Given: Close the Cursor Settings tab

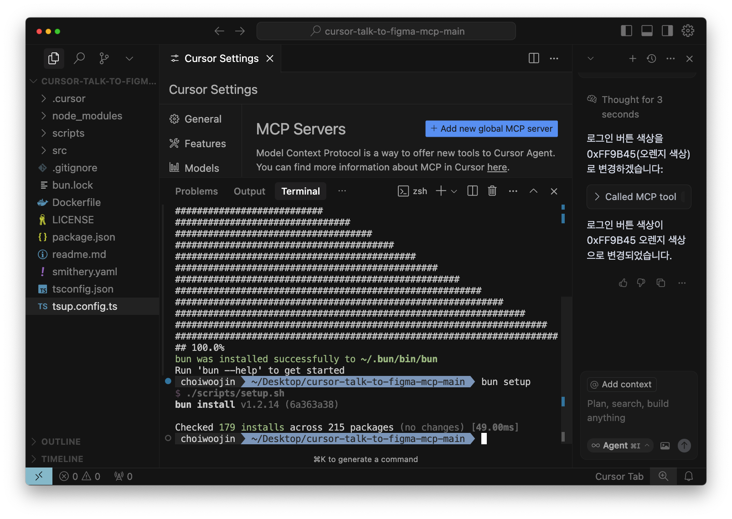Looking at the screenshot, I should pos(270,58).
